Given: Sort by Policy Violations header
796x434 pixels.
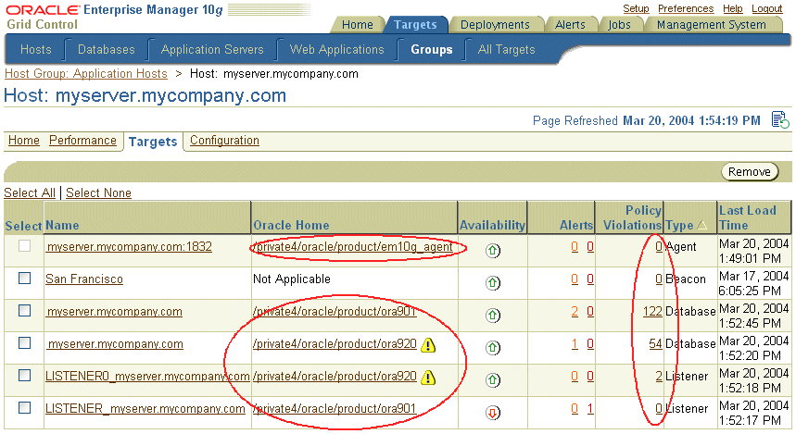Looking at the screenshot, I should (633, 217).
